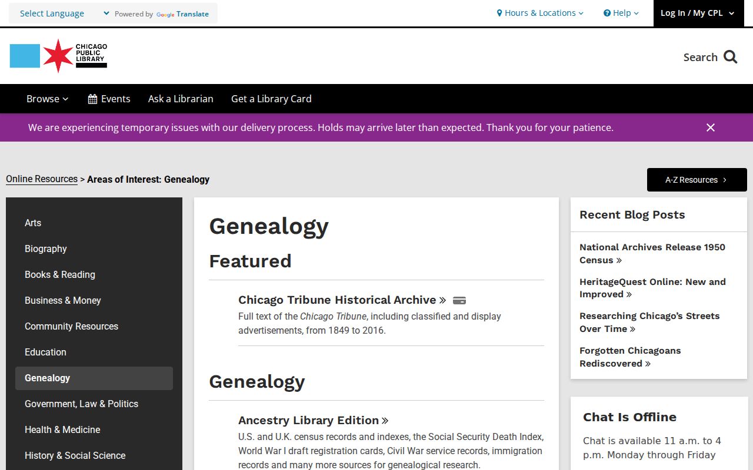
Task: Follow the Online Resources breadcrumb link
Action: pyautogui.click(x=42, y=179)
